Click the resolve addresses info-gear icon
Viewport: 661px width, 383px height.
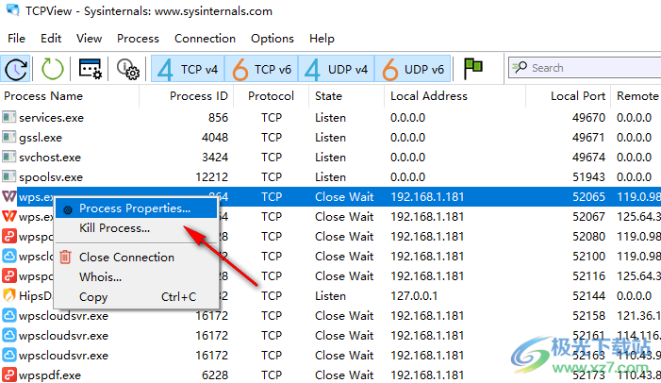[x=127, y=68]
